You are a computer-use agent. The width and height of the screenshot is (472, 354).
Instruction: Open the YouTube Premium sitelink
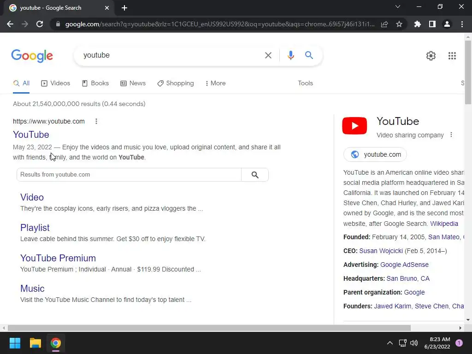58,258
